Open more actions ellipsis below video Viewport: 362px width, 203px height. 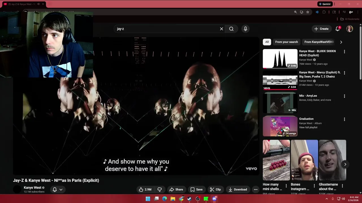256,189
